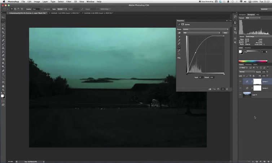This screenshot has width=272, height=163.
Task: Open the Filter menu
Action: [69, 1]
